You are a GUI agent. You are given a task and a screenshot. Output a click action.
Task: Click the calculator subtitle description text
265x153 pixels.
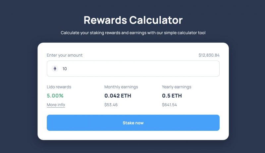point(133,33)
